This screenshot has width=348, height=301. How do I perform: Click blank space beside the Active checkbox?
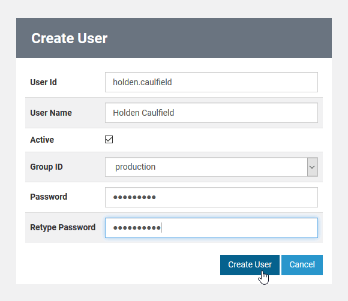[x=217, y=140]
